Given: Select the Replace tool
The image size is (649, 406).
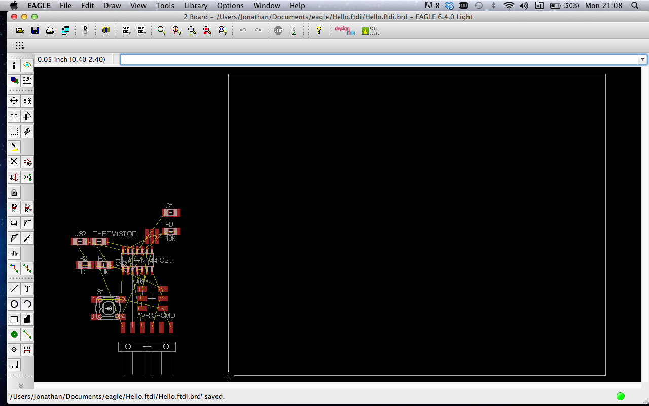Looking at the screenshot, I should [27, 177].
